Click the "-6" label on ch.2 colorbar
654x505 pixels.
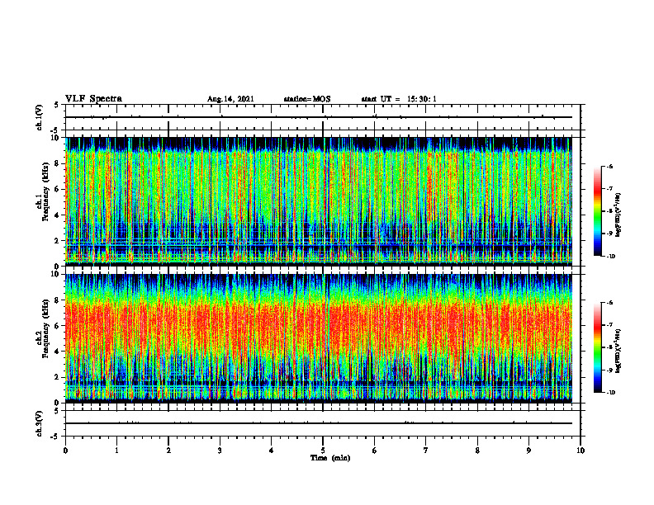click(609, 303)
